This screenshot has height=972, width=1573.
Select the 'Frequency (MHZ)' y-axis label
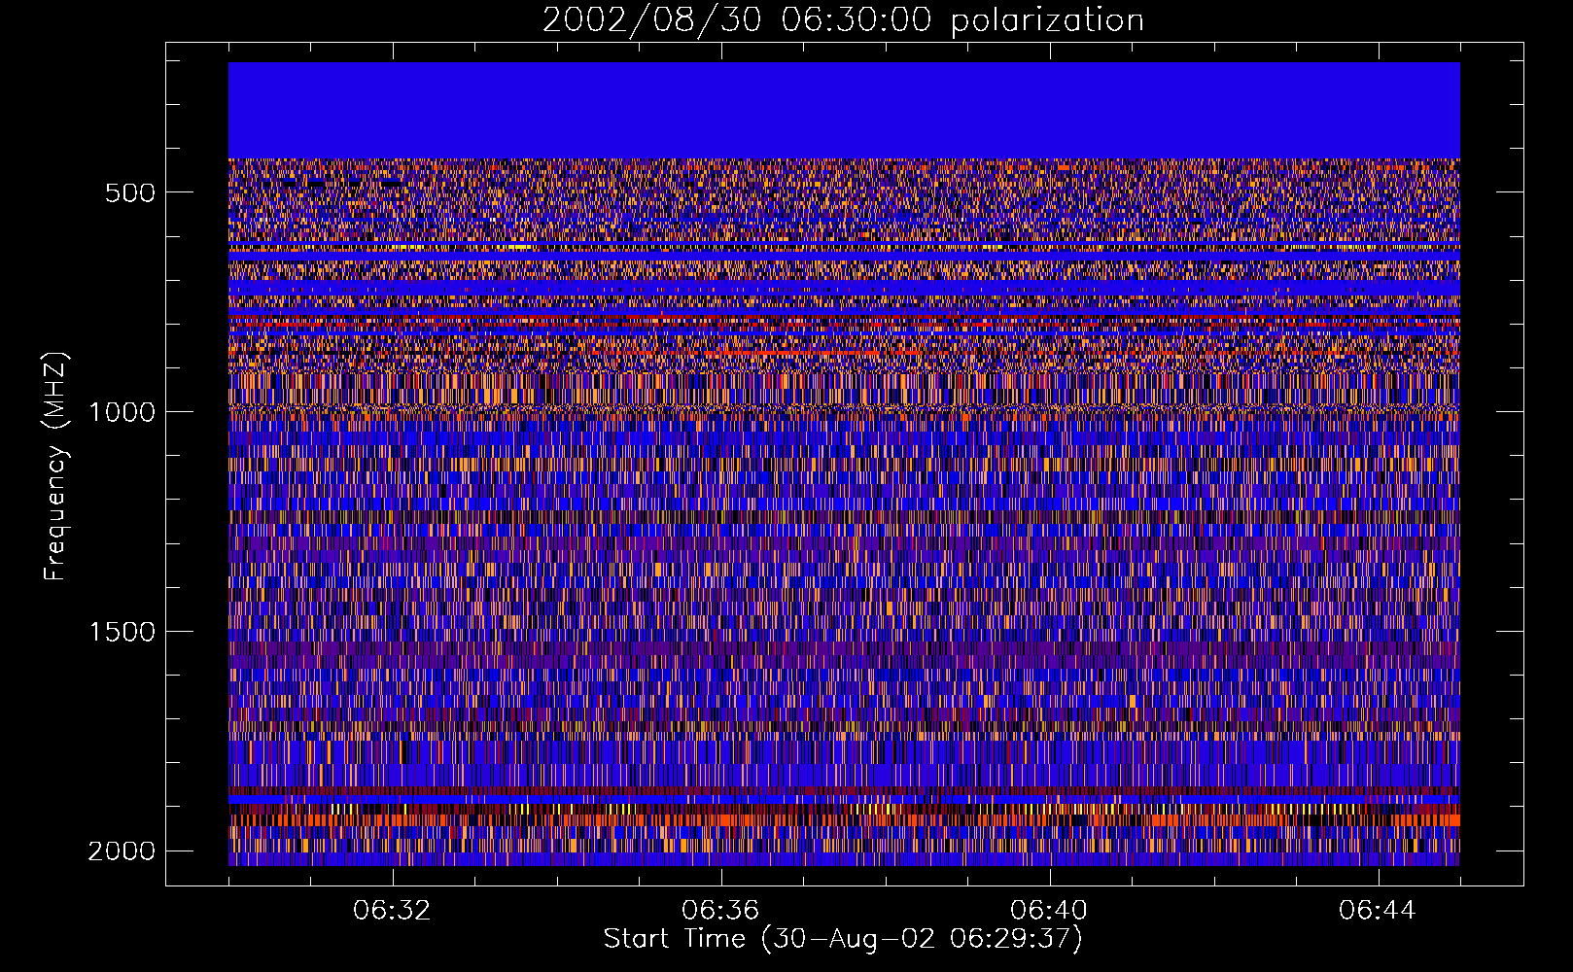56,467
